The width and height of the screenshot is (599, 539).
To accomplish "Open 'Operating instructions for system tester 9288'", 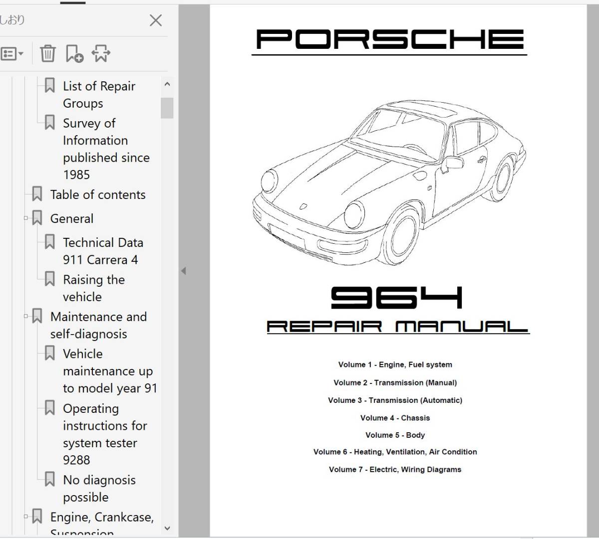I will coord(105,434).
